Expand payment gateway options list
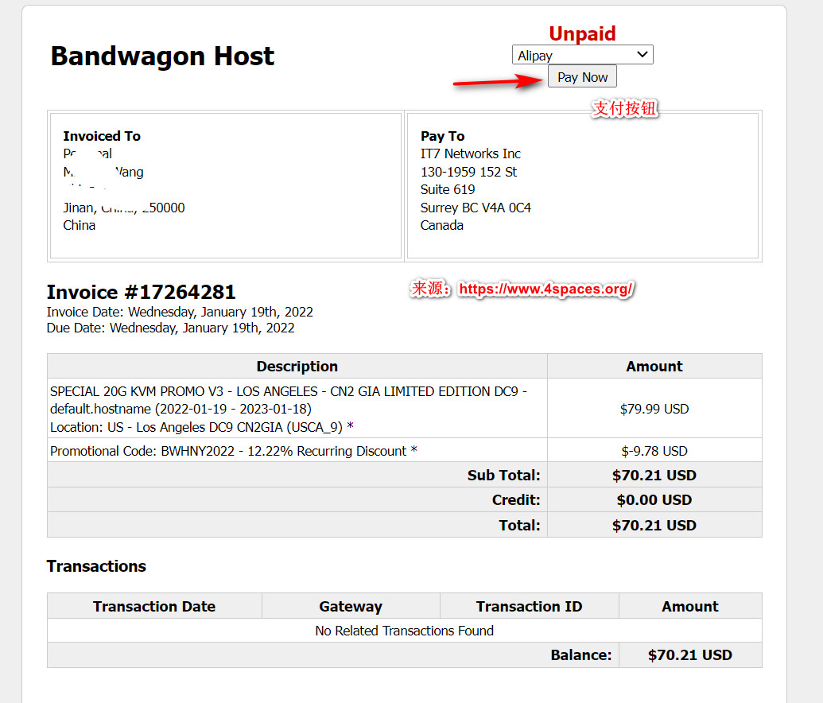Screen dimensions: 823x703 (x=642, y=54)
